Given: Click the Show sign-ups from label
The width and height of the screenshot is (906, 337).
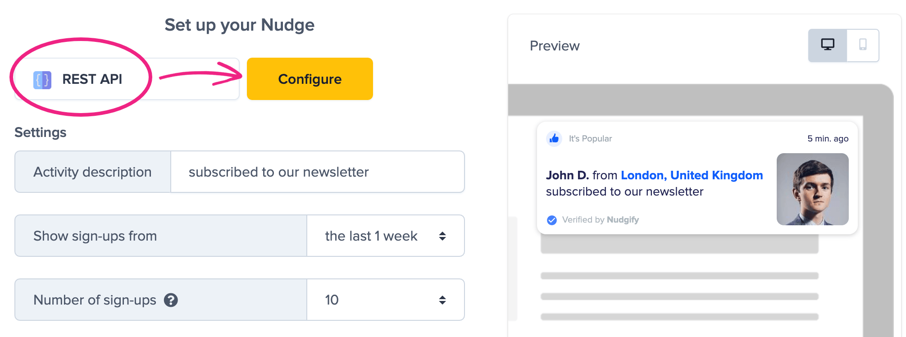Looking at the screenshot, I should [95, 236].
